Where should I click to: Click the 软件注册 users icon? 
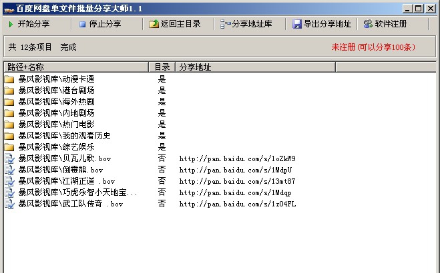tap(368, 24)
